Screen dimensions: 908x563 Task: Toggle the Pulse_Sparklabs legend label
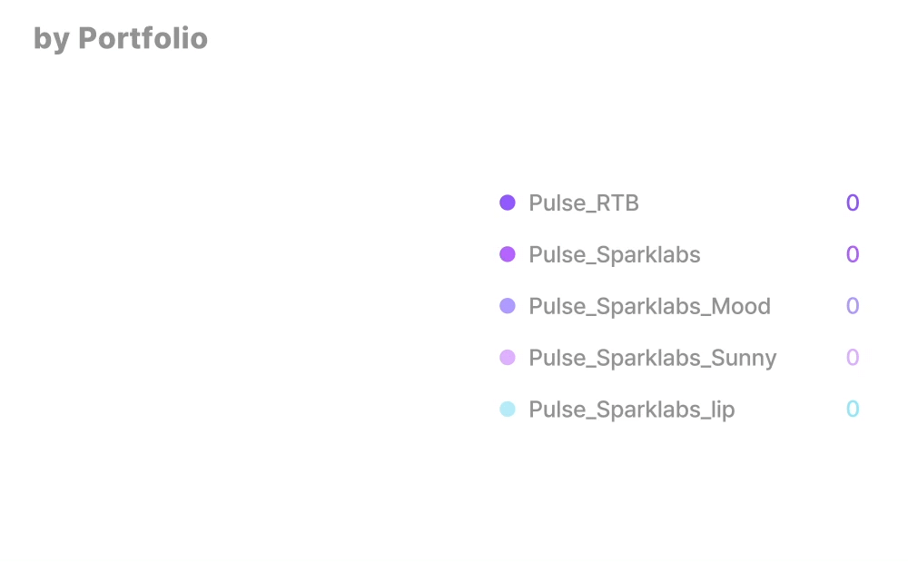click(x=615, y=255)
